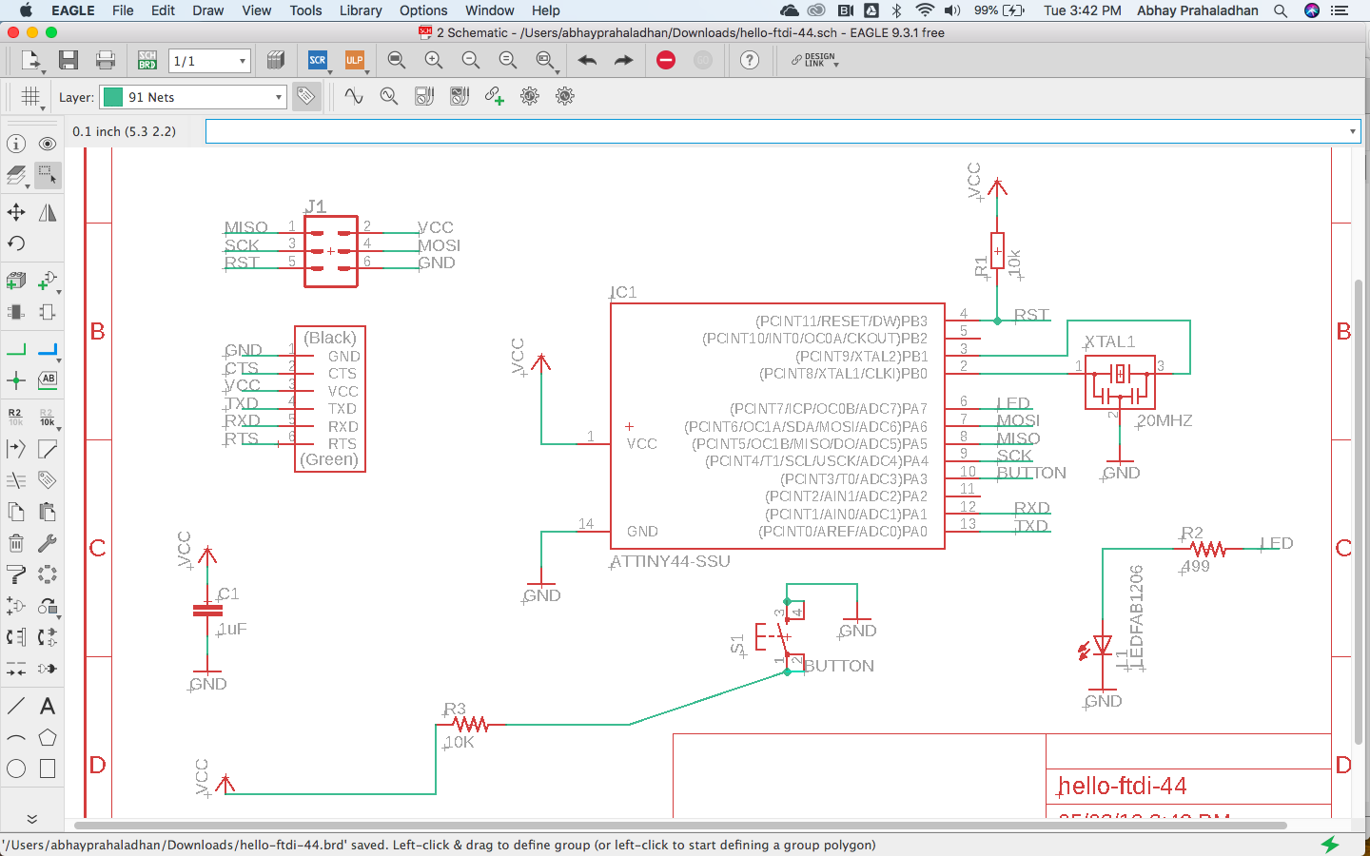Click the green Nets layer color swatch

(113, 97)
